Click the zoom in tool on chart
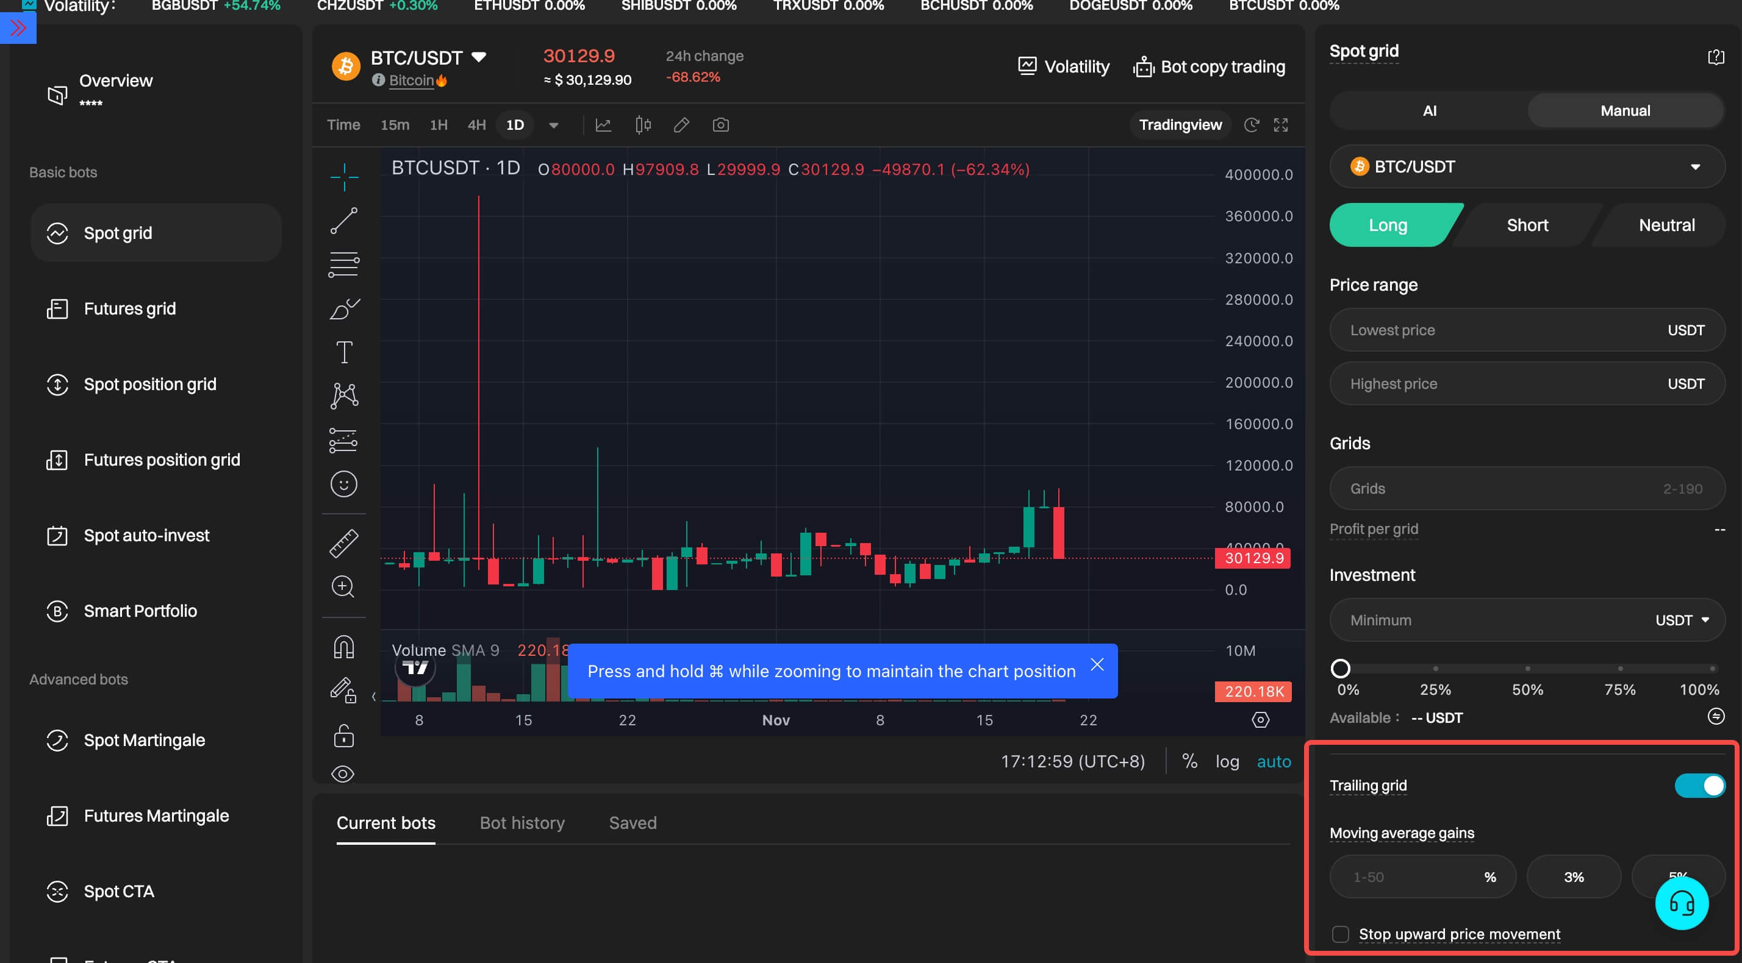The height and width of the screenshot is (963, 1742). tap(344, 583)
